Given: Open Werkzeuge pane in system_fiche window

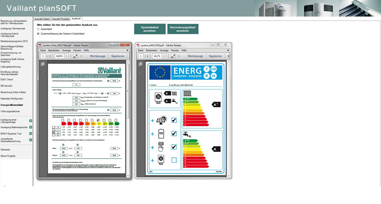Looking at the screenshot, I should [x=98, y=56].
